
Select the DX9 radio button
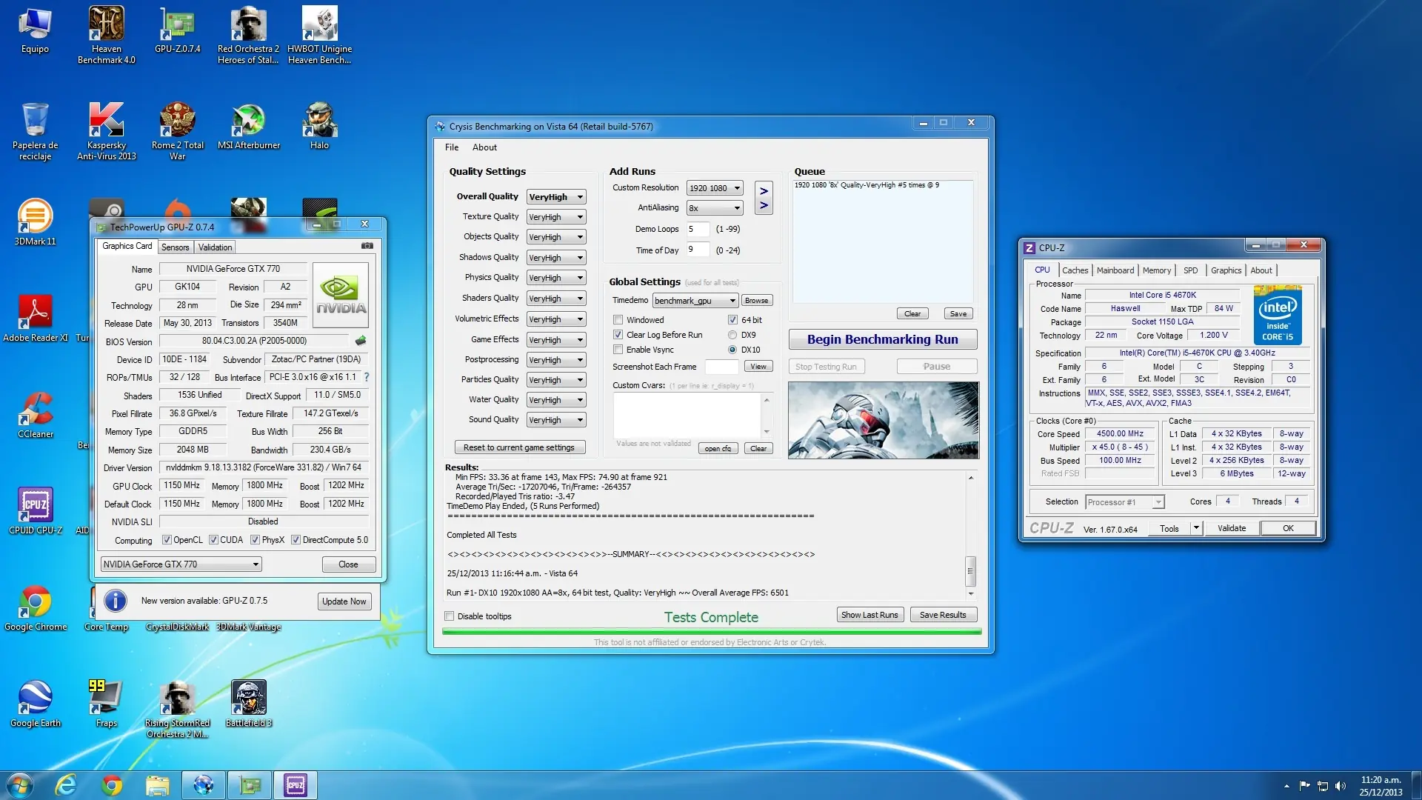pyautogui.click(x=732, y=335)
